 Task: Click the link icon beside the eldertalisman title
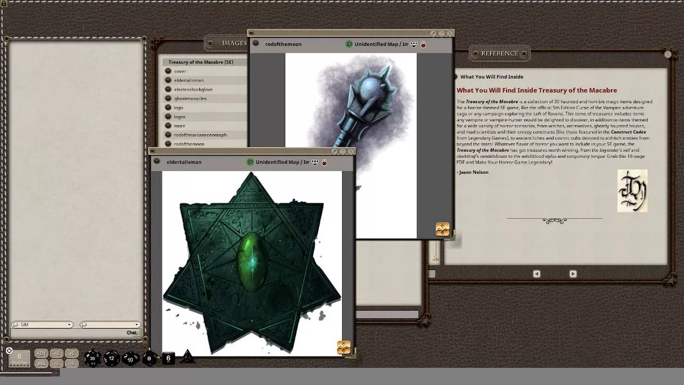coord(157,161)
